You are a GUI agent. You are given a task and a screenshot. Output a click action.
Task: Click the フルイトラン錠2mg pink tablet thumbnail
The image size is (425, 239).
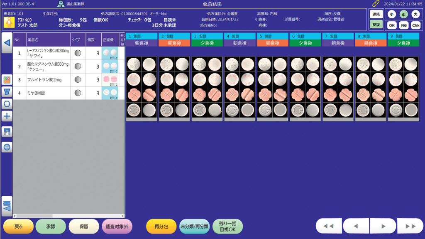(x=110, y=80)
